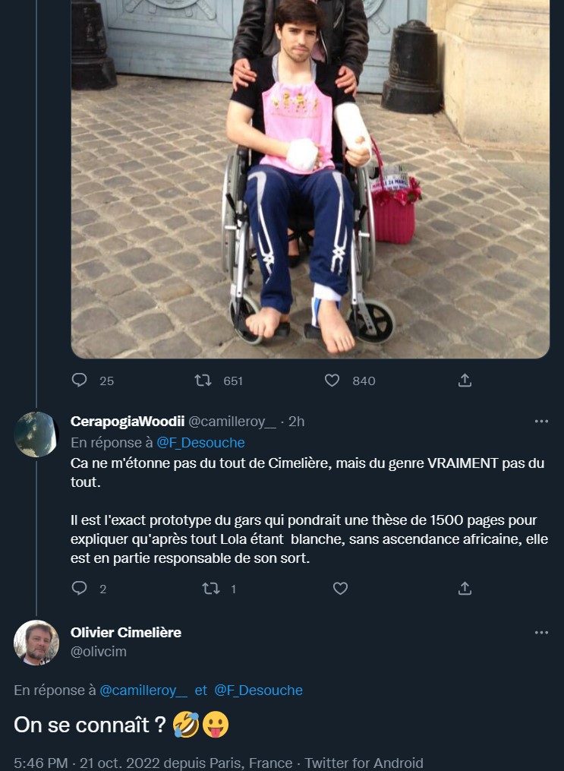Click the @olivcim handle
The width and height of the screenshot is (564, 771).
click(x=99, y=652)
